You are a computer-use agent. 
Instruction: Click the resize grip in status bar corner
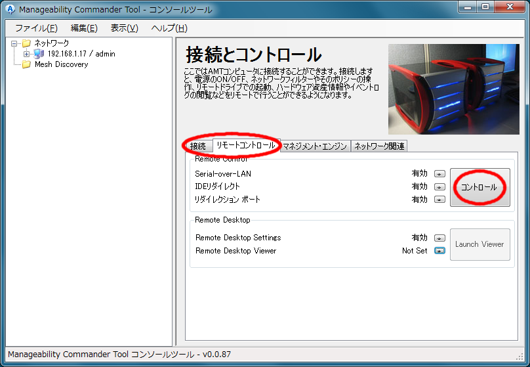pyautogui.click(x=520, y=356)
